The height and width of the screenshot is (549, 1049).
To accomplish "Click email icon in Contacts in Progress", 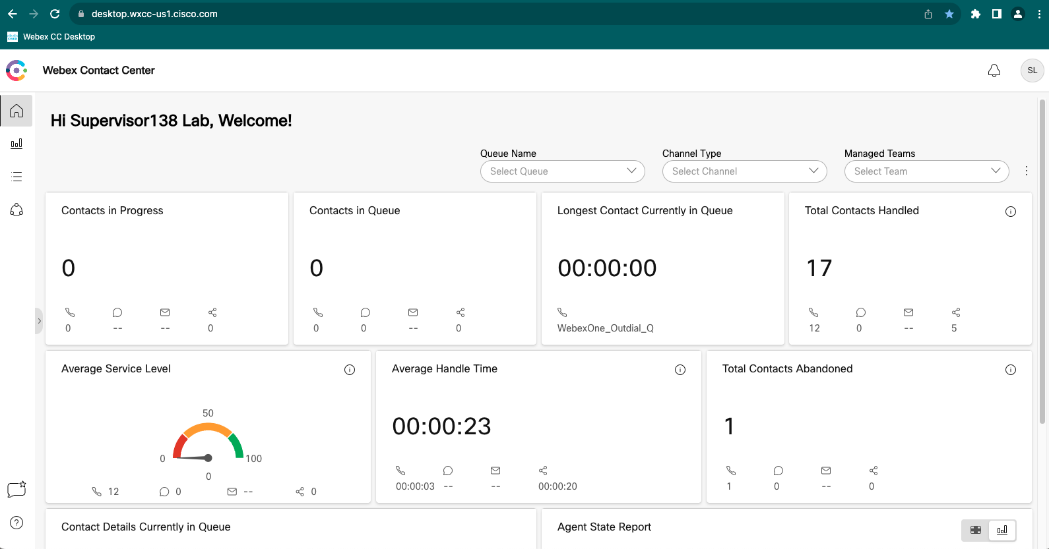I will click(x=165, y=312).
